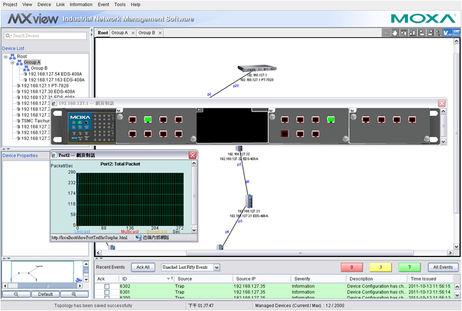This screenshot has height=311, width=462.
Task: Open the Event menu
Action: click(104, 5)
